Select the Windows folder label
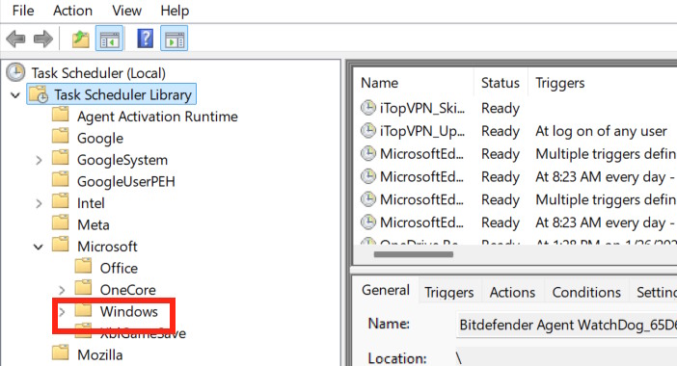 click(x=128, y=311)
